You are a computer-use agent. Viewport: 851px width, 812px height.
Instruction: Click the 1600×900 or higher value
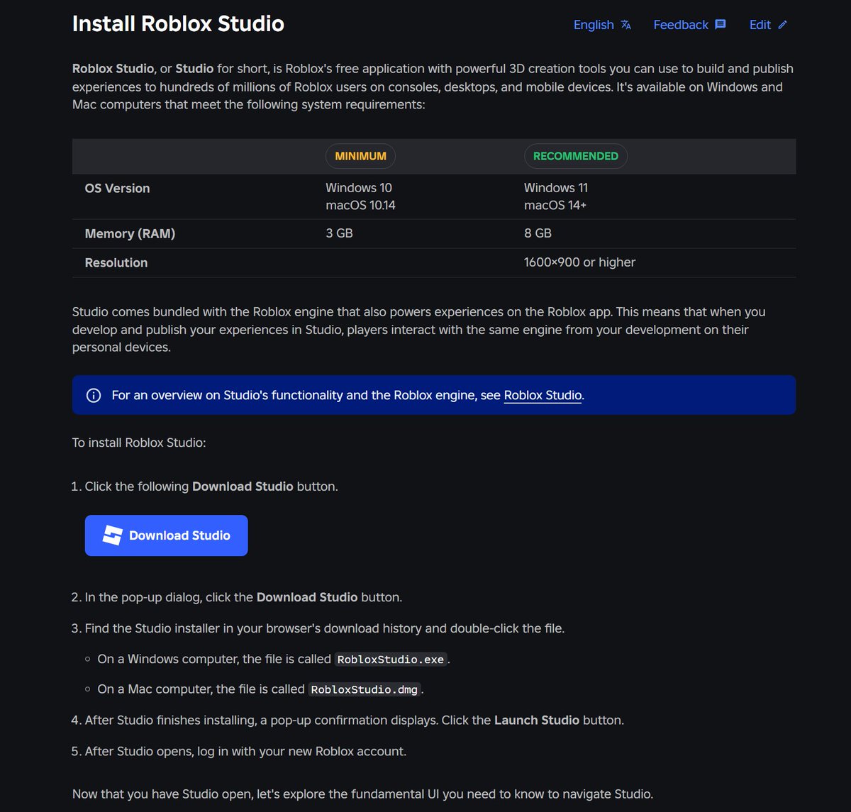tap(579, 262)
